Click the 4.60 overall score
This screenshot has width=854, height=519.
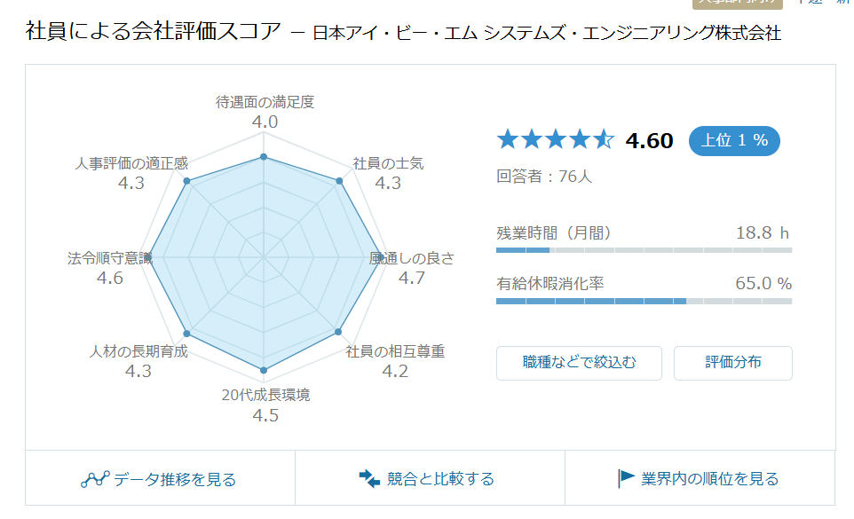649,141
